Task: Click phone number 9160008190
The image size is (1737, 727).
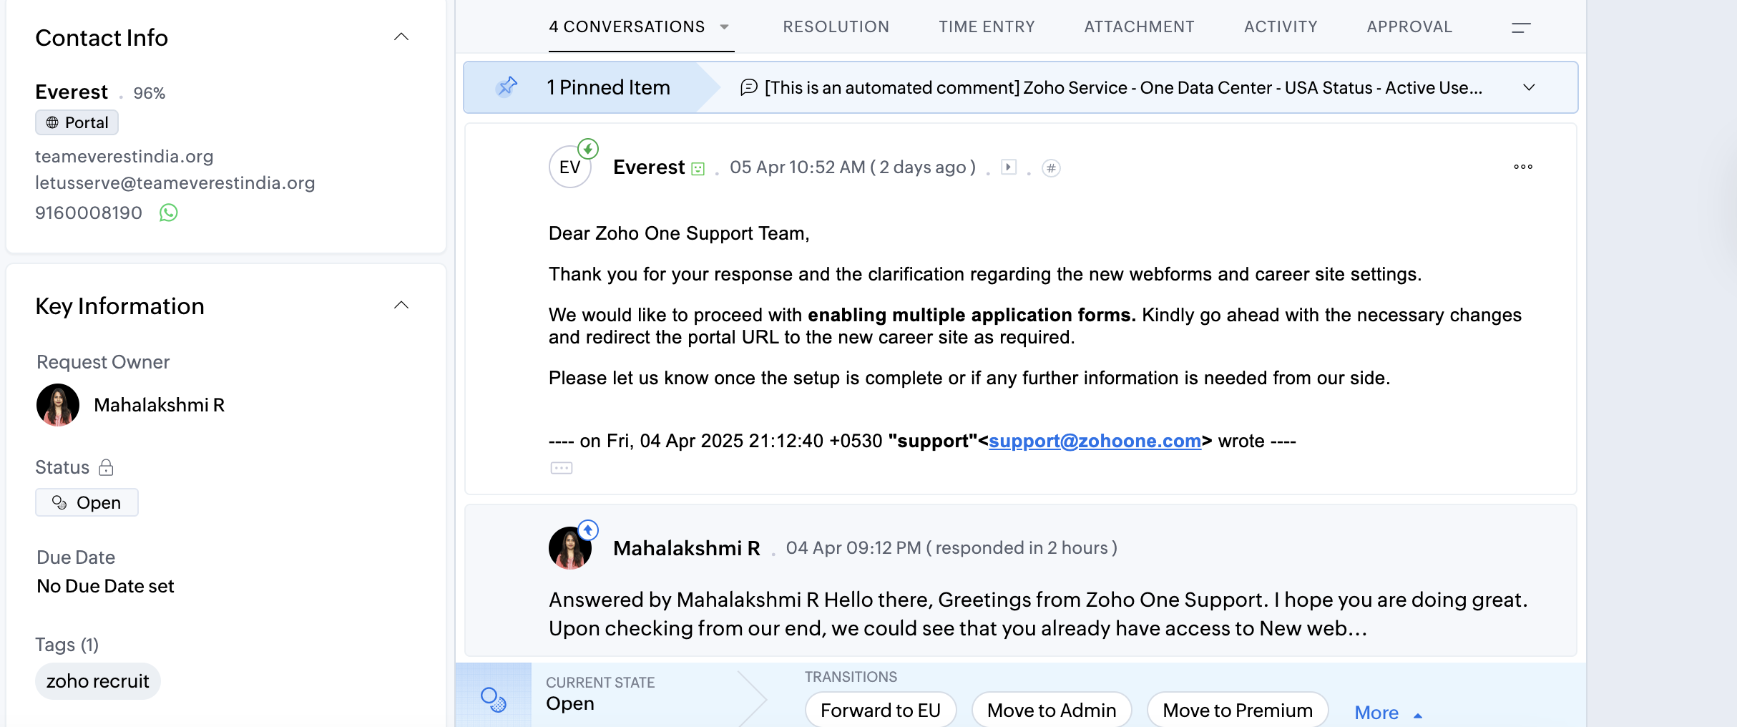Action: pyautogui.click(x=89, y=213)
